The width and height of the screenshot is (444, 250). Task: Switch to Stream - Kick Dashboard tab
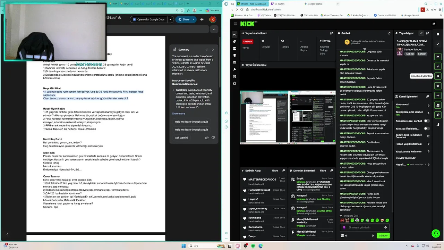253,4
